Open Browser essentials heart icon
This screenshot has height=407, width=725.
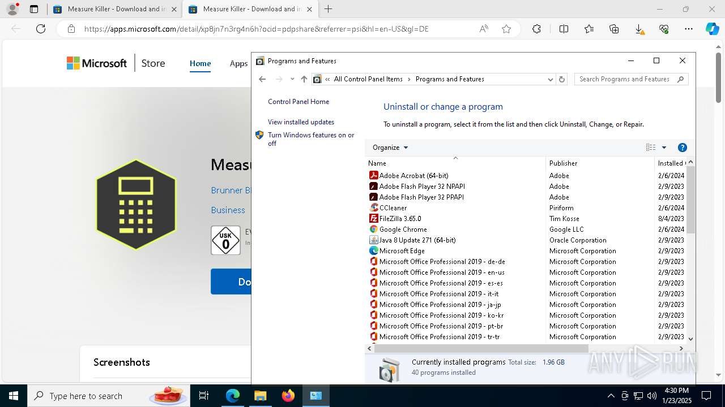(x=664, y=29)
